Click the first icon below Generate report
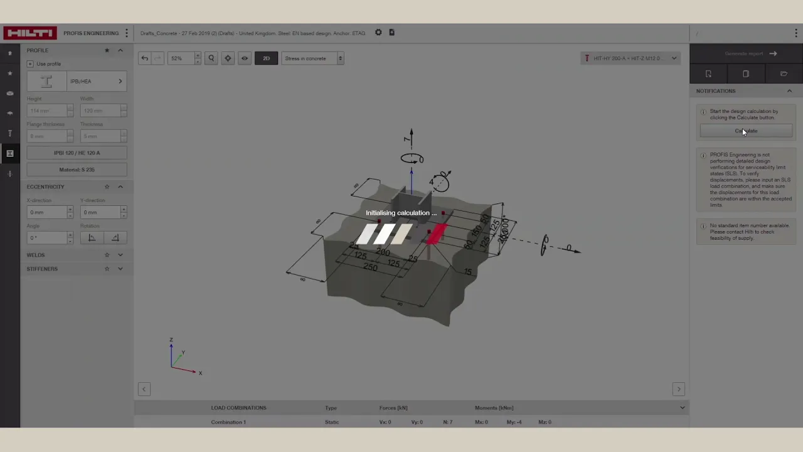 coord(708,74)
